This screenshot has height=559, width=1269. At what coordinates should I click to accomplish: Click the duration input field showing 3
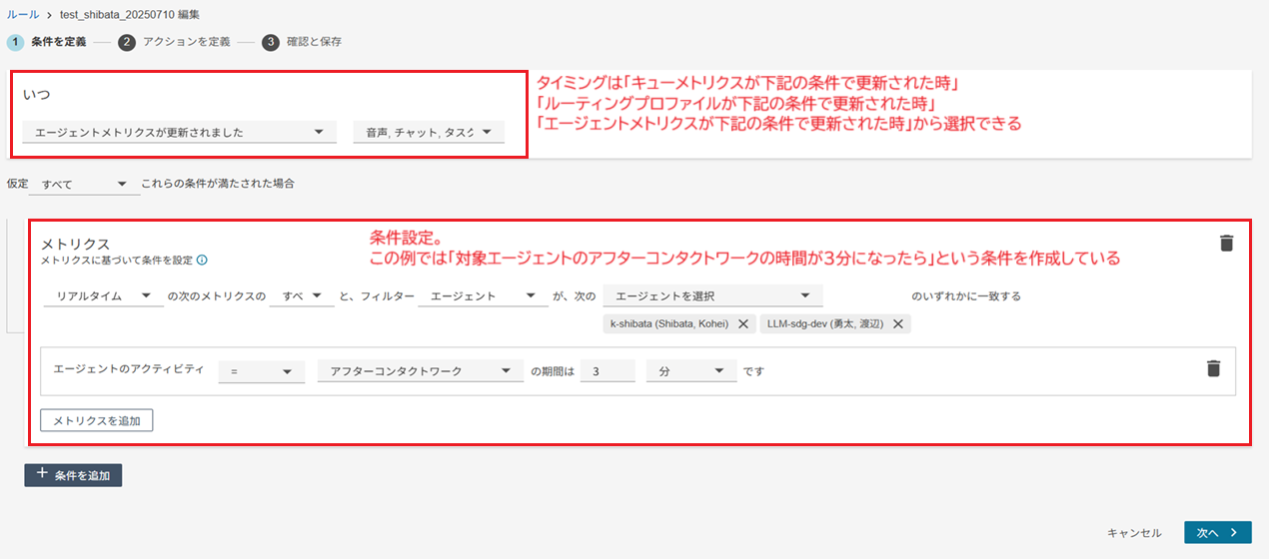(608, 370)
